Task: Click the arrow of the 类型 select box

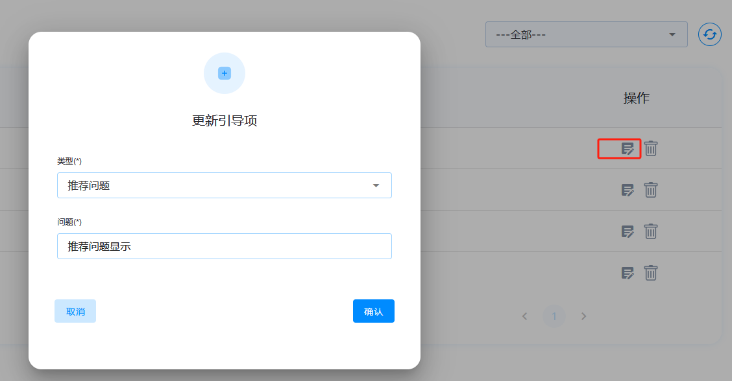Action: click(x=376, y=186)
